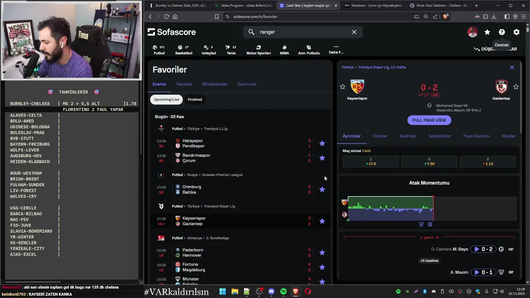Image resolution: width=530 pixels, height=298 pixels.
Task: Select draw odds 7.50
Action: 429,161
